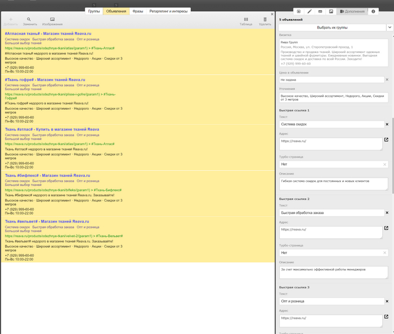Clear the Система скидок text field
394x334 pixels.
point(387,124)
